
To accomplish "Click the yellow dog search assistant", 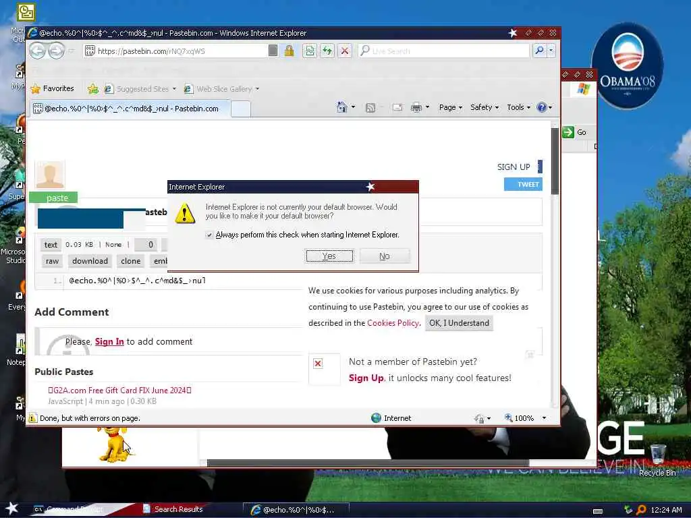I will point(114,444).
